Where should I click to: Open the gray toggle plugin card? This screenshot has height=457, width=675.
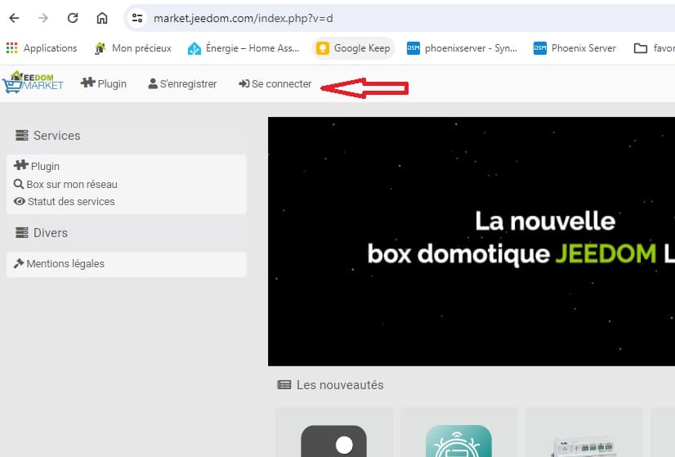tap(334, 432)
